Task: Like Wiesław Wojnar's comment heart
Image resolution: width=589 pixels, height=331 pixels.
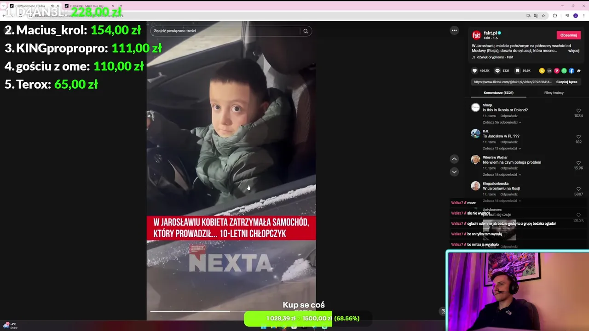Action: click(578, 163)
